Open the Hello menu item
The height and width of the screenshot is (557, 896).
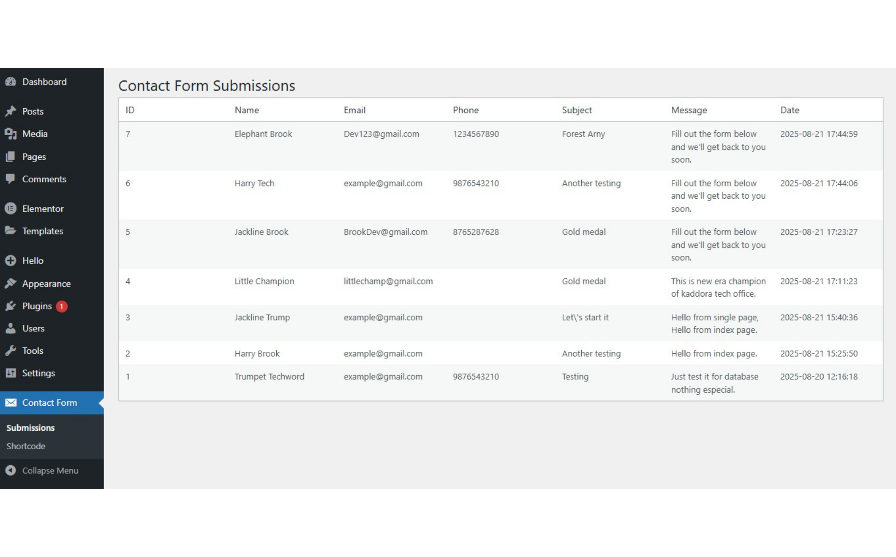point(32,260)
